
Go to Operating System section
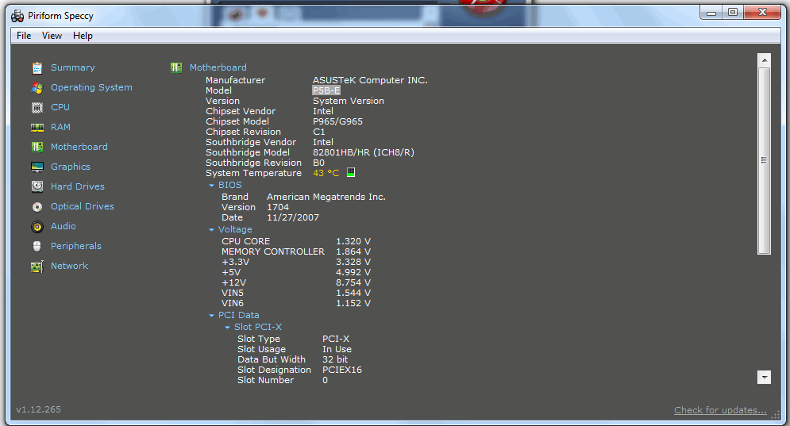point(91,87)
